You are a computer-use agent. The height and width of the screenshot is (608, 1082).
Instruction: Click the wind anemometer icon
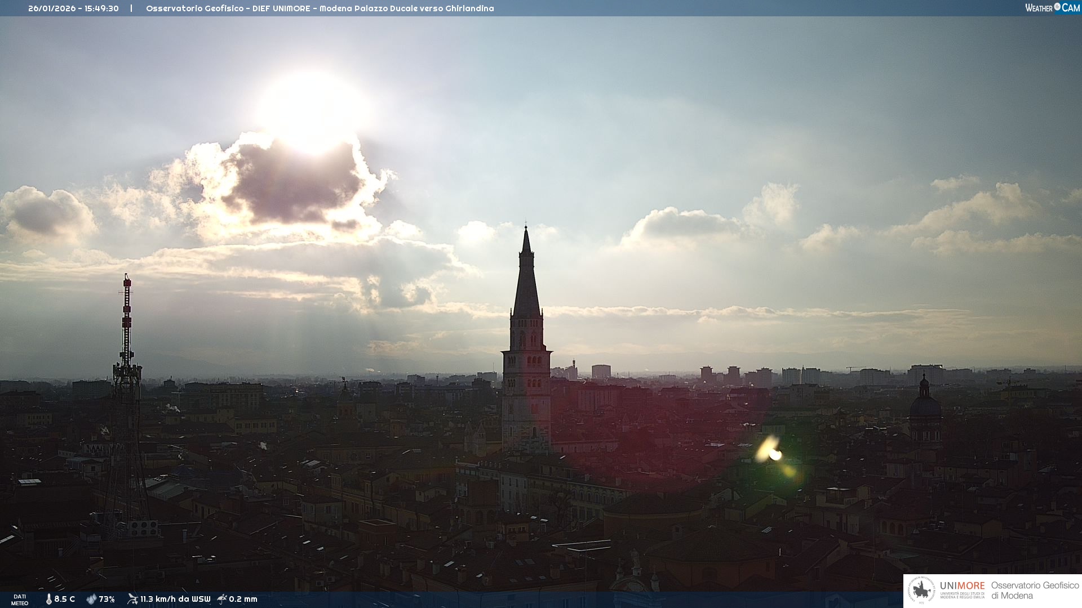click(x=132, y=599)
